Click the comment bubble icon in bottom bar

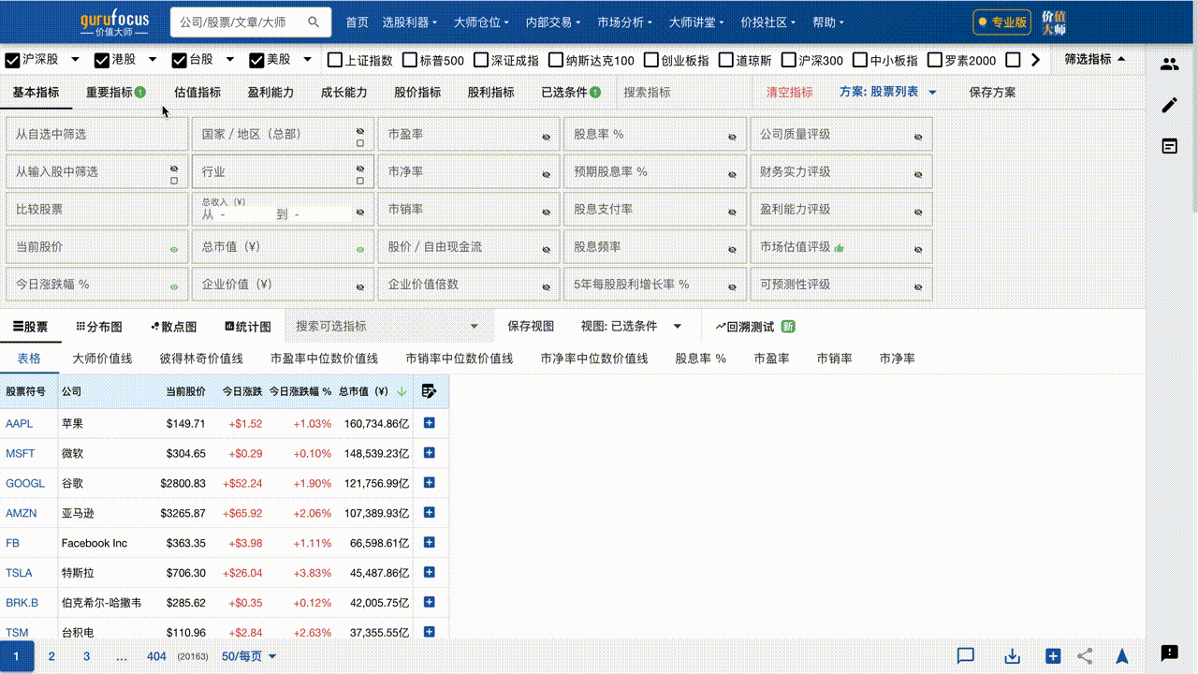(967, 656)
